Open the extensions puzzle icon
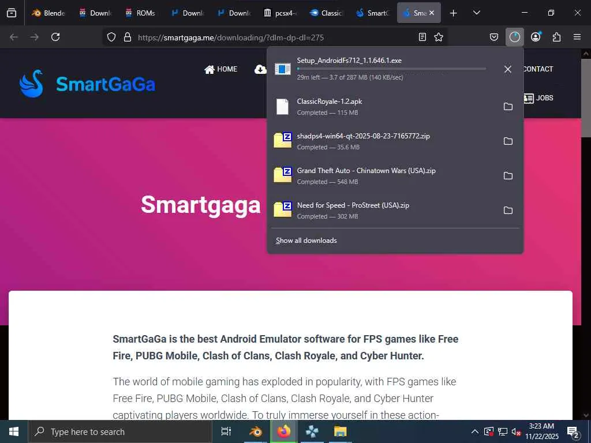The image size is (591, 443). [x=556, y=37]
